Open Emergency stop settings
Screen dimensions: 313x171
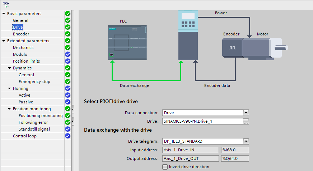point(34,82)
